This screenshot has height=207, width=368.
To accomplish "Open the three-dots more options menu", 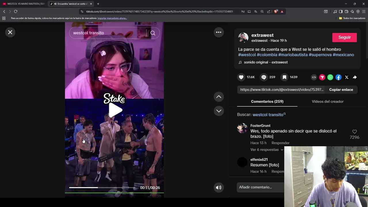I will click(x=218, y=32).
